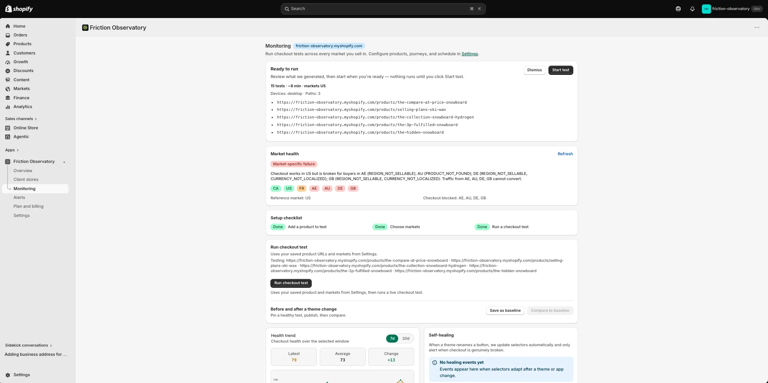This screenshot has height=383, width=768.
Task: Click the Friction Observatory app icon in sidebar
Action: coord(8,162)
